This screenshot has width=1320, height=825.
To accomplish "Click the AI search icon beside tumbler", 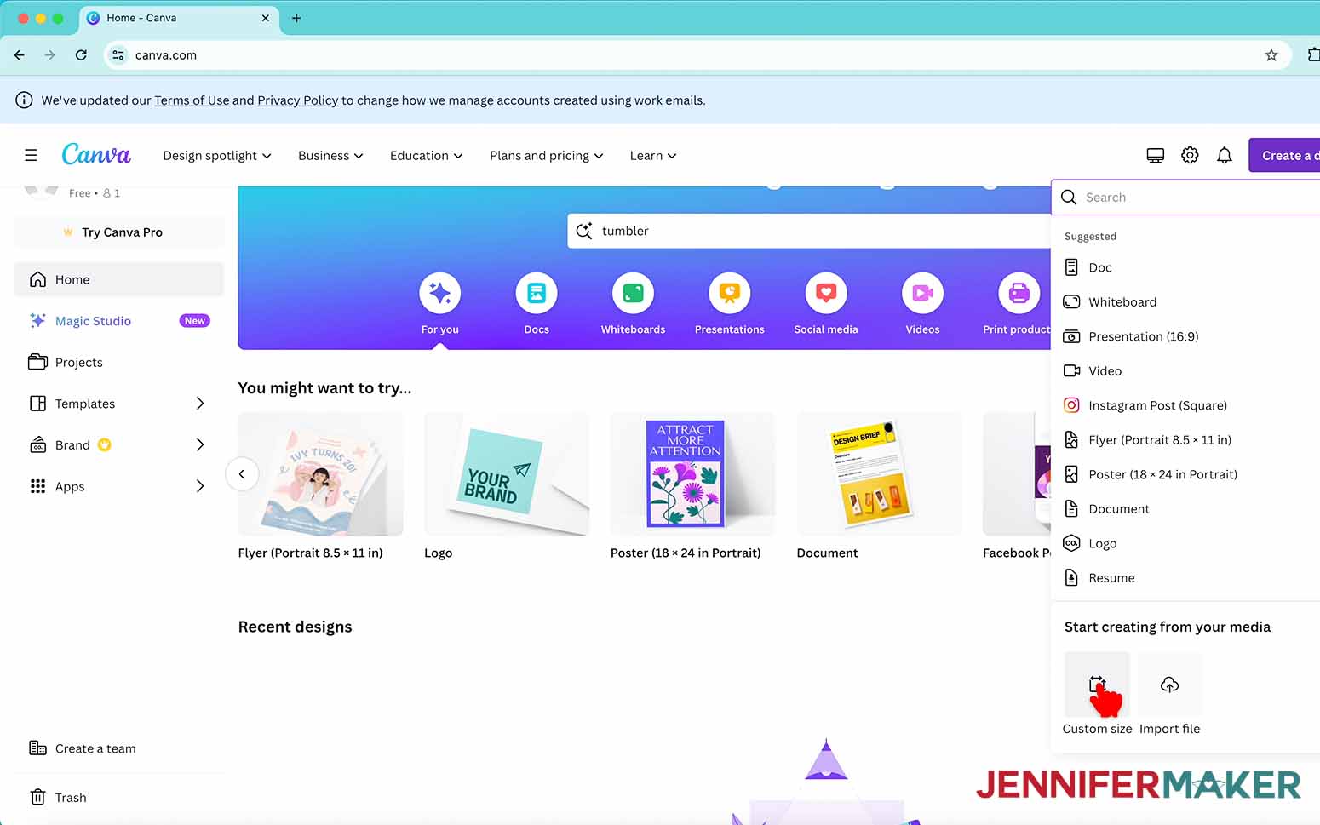I will pos(584,231).
